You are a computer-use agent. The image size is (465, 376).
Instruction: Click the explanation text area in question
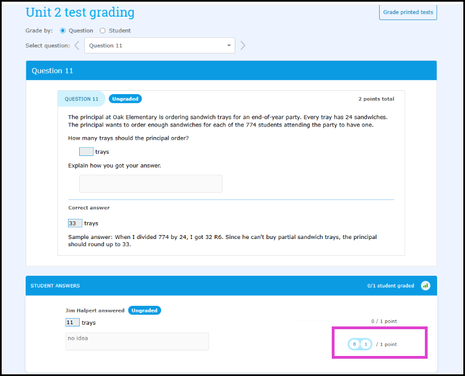point(151,184)
